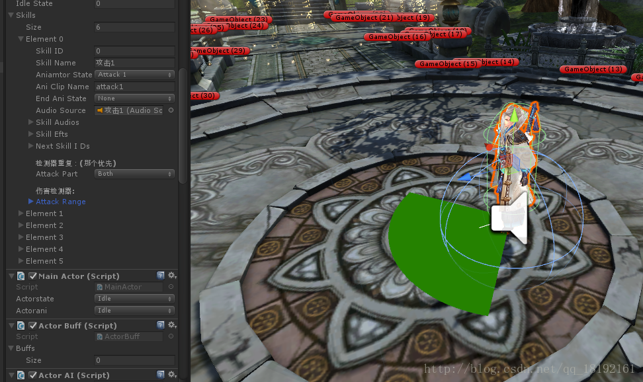Screen dimensions: 643x382
Task: Collapse the Main Actor component foldout
Action: point(11,276)
